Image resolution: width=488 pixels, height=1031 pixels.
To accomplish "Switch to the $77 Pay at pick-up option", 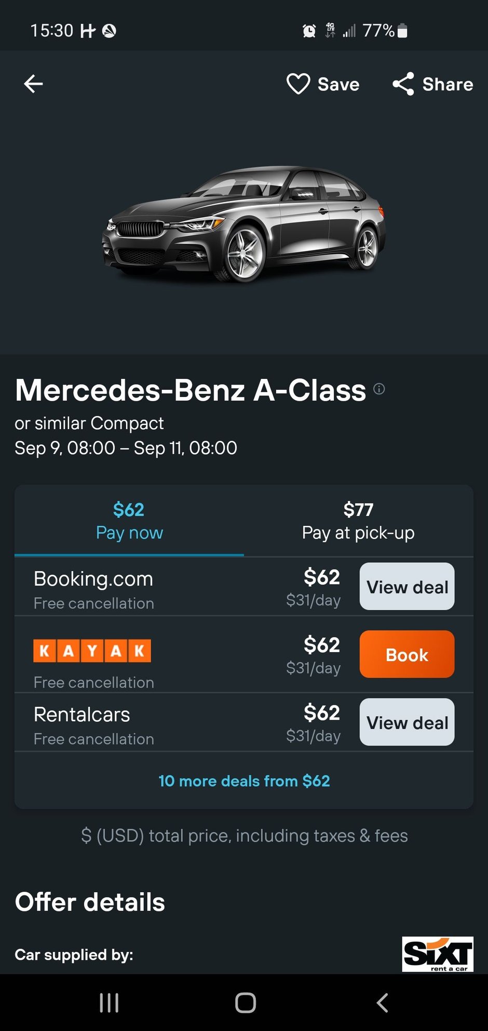I will click(358, 520).
